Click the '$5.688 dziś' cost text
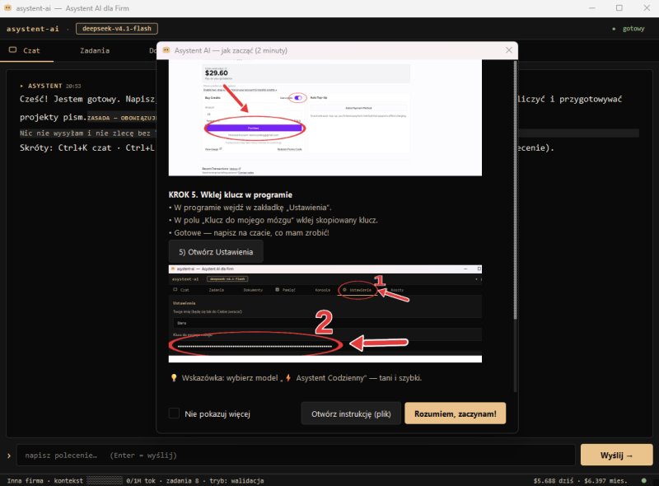Viewport: 659px width, 486px height. pos(554,480)
